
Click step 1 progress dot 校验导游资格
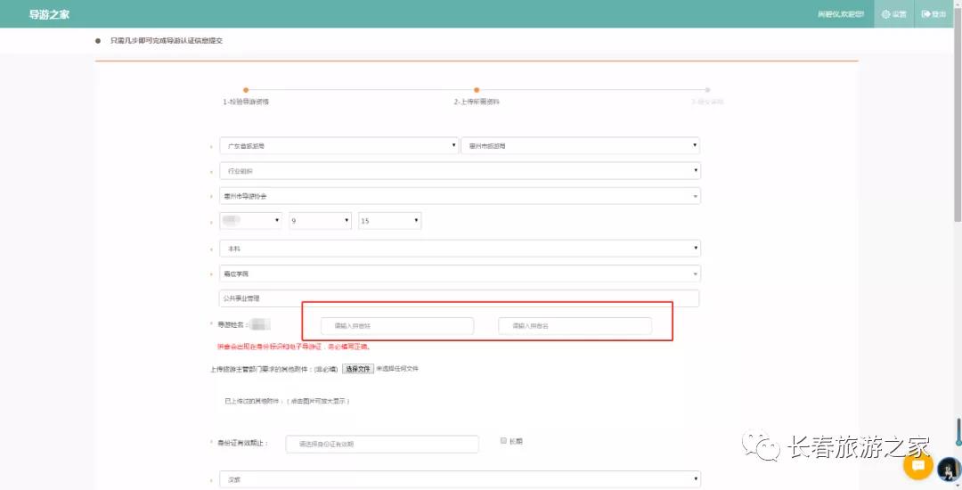pos(246,90)
